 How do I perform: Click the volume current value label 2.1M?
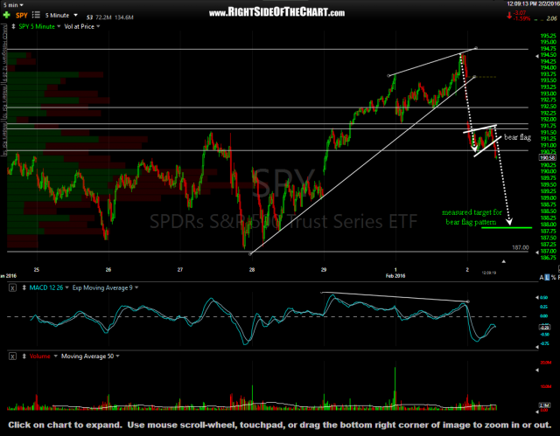click(544, 405)
